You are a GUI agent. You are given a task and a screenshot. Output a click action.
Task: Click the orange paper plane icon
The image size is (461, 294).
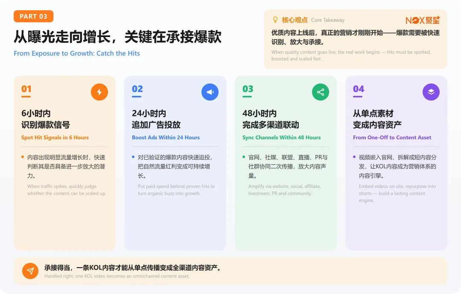(x=30, y=271)
